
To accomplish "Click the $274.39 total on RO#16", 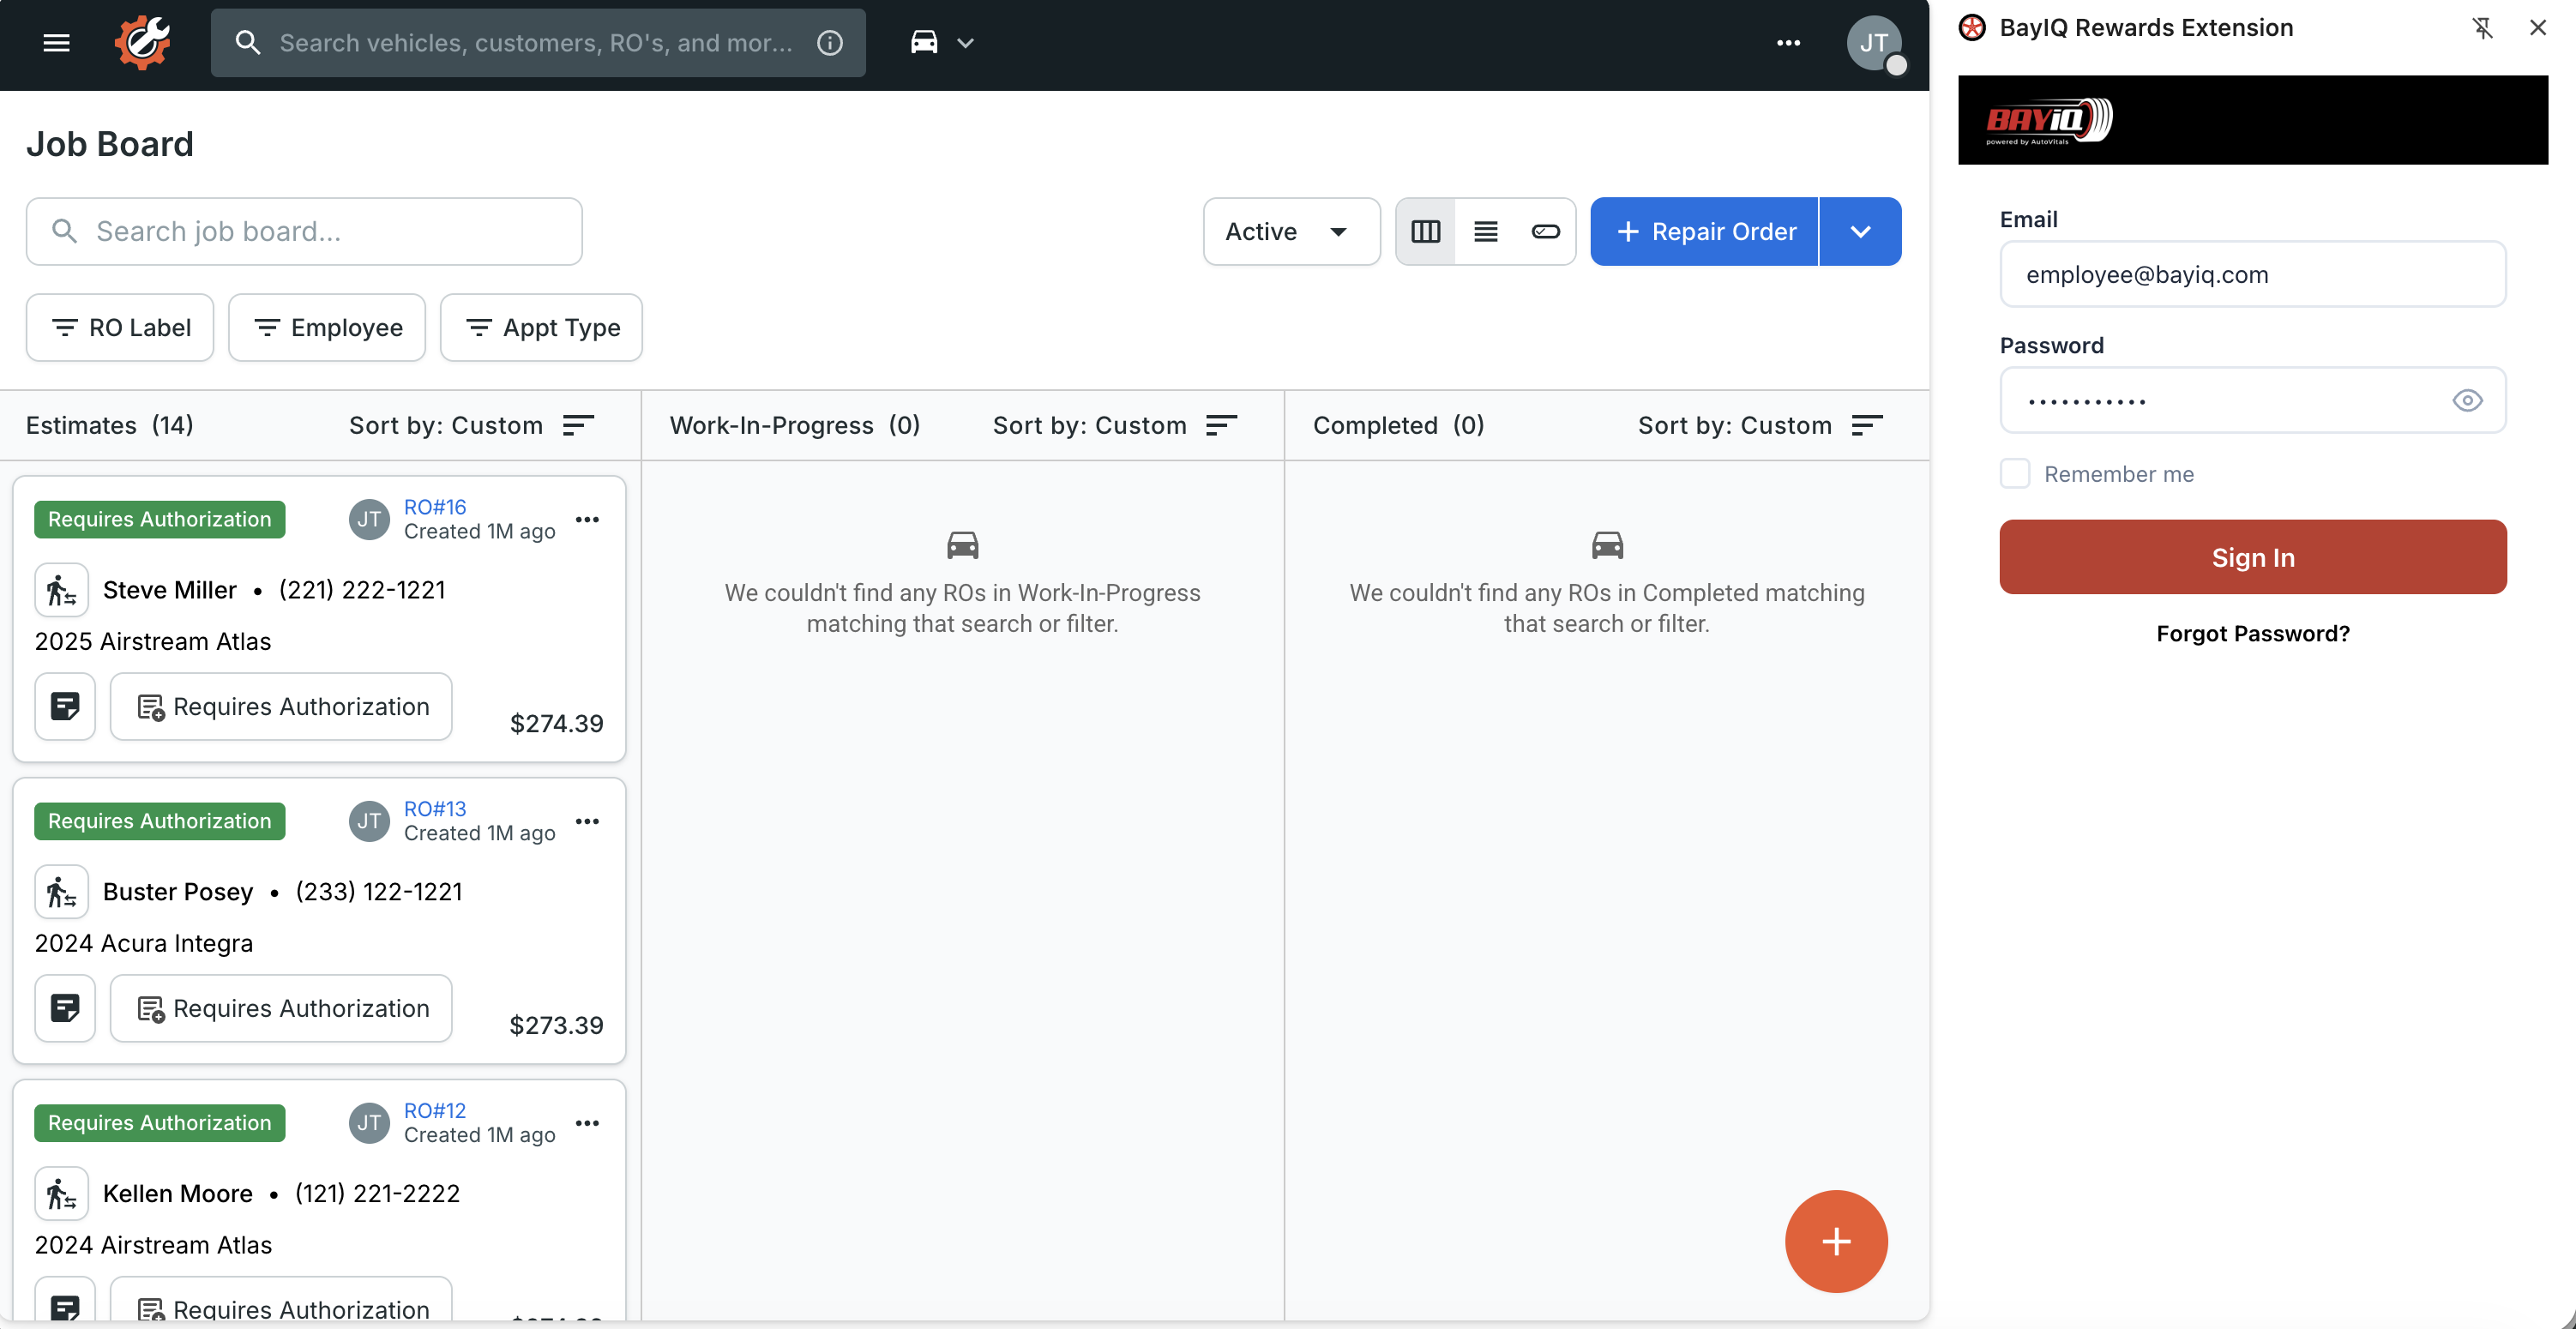I will click(556, 723).
